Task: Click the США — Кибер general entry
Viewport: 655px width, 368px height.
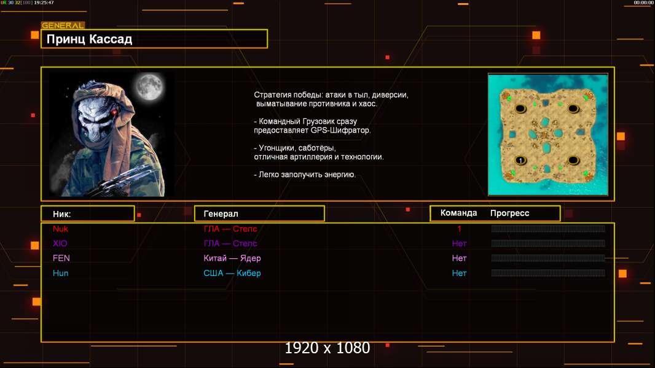Action: point(232,273)
